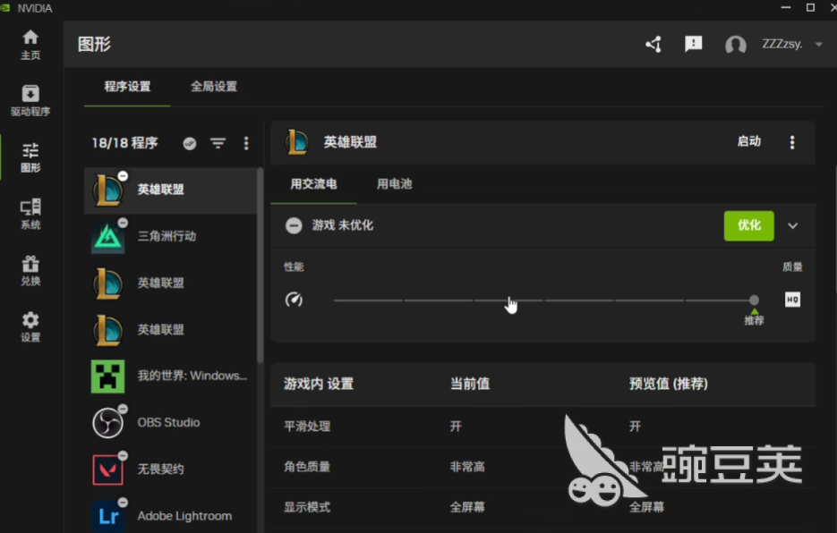The width and height of the screenshot is (837, 533).
Task: Switch to 用交流电 tab
Action: click(313, 184)
